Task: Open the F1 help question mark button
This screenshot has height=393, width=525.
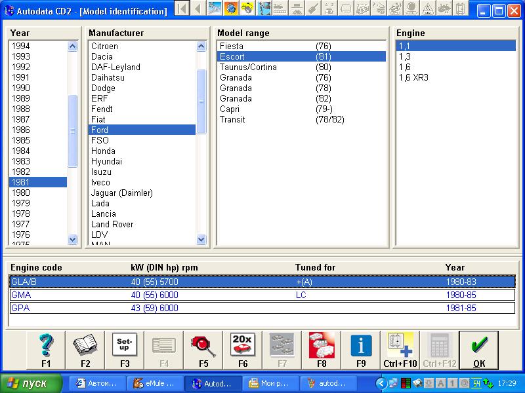Action: click(x=46, y=350)
